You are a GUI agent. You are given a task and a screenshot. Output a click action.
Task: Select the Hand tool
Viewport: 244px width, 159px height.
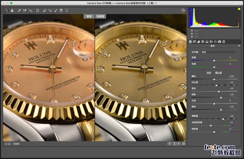point(12,11)
